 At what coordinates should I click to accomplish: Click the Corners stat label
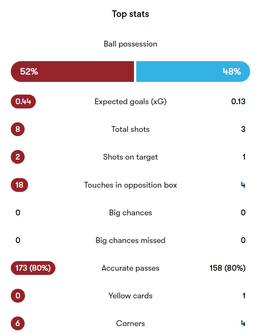pos(130,323)
